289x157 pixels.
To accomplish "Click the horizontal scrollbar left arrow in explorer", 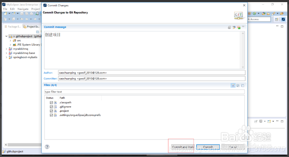I will click(x=6, y=145).
